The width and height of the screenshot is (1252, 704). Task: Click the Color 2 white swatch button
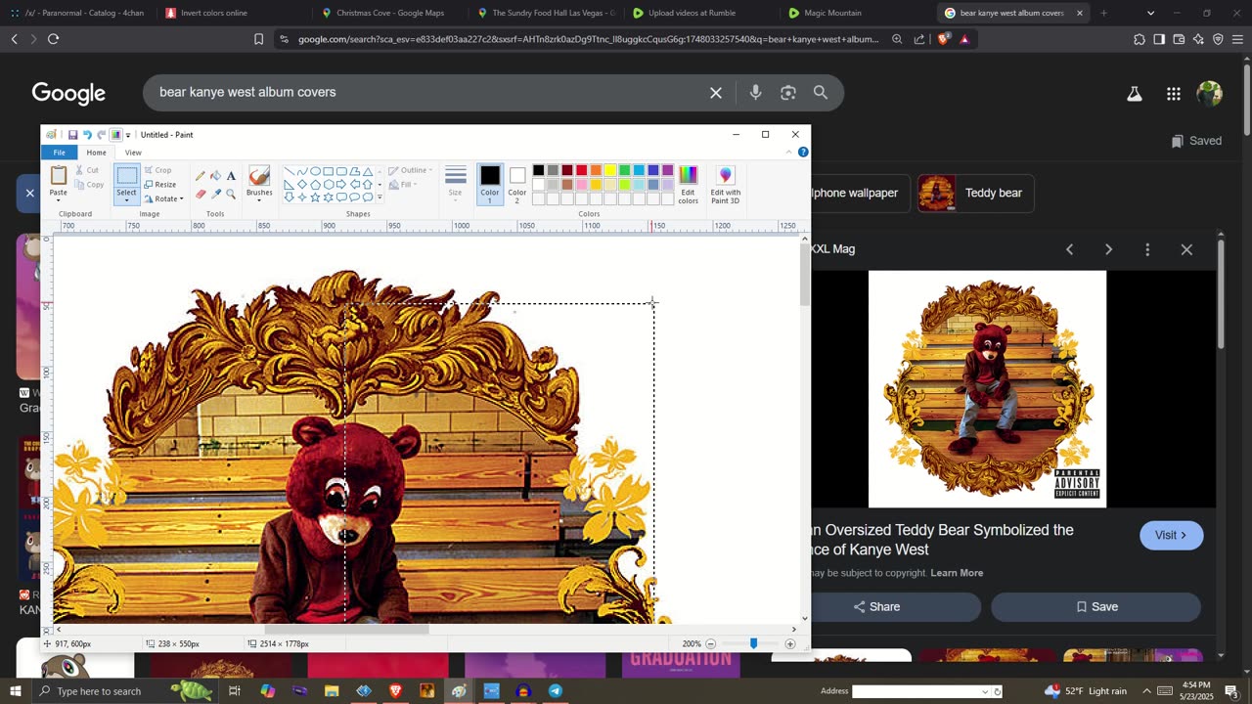click(517, 185)
